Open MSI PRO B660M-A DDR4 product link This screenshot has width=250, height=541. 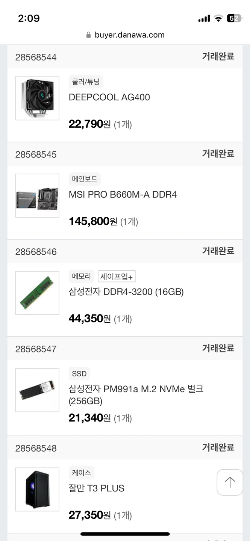[x=123, y=195]
